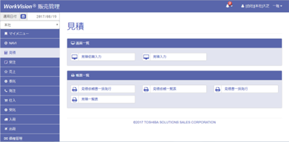The height and width of the screenshot is (142, 289).
Task: Click the 見積 page heading
Action: (x=76, y=26)
